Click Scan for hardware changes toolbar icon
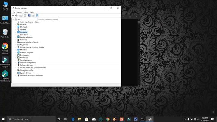The image size is (217, 122). (x=37, y=15)
